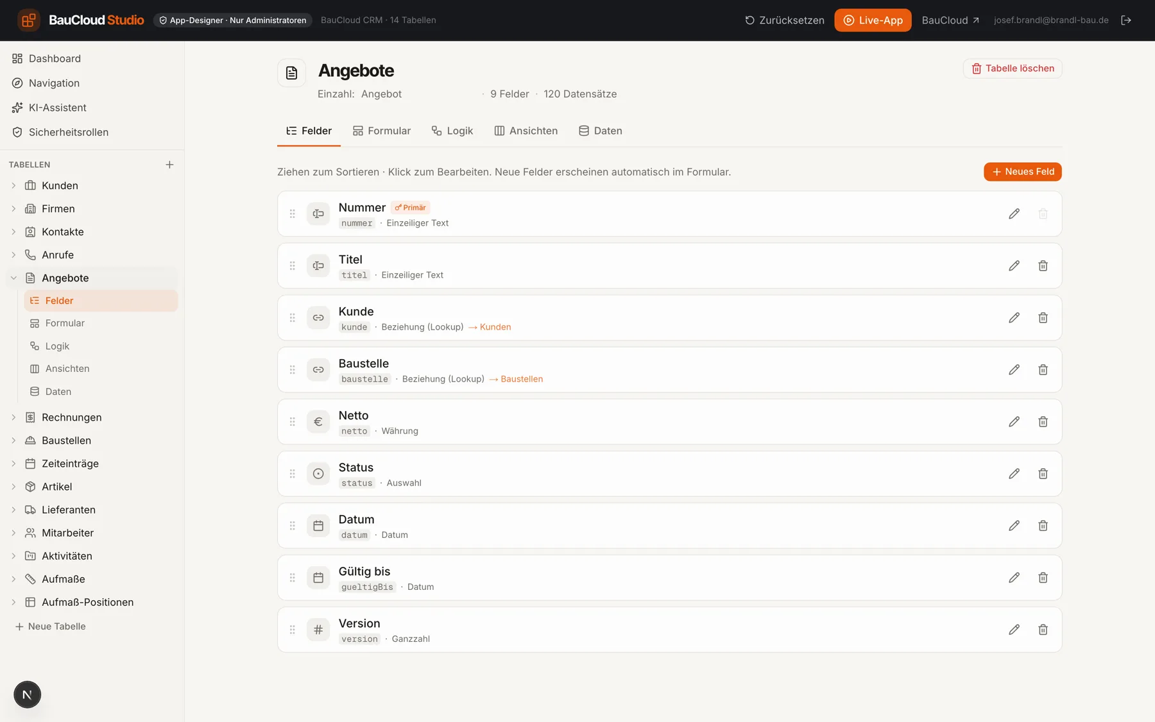Delete the Titel field trash icon

(1043, 265)
